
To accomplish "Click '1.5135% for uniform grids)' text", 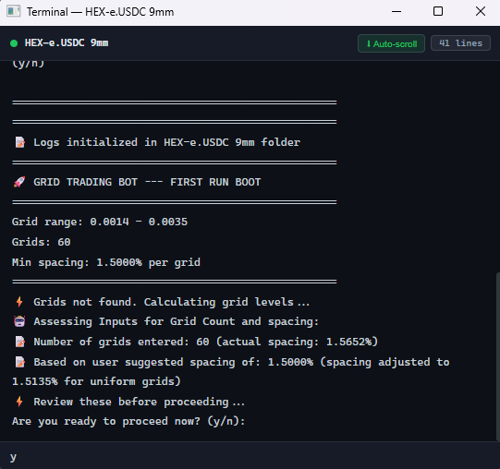I will pos(96,381).
